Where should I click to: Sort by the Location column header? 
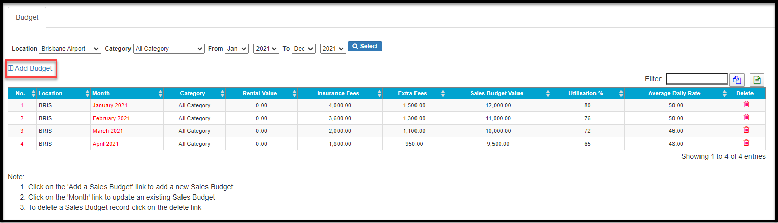pos(63,93)
